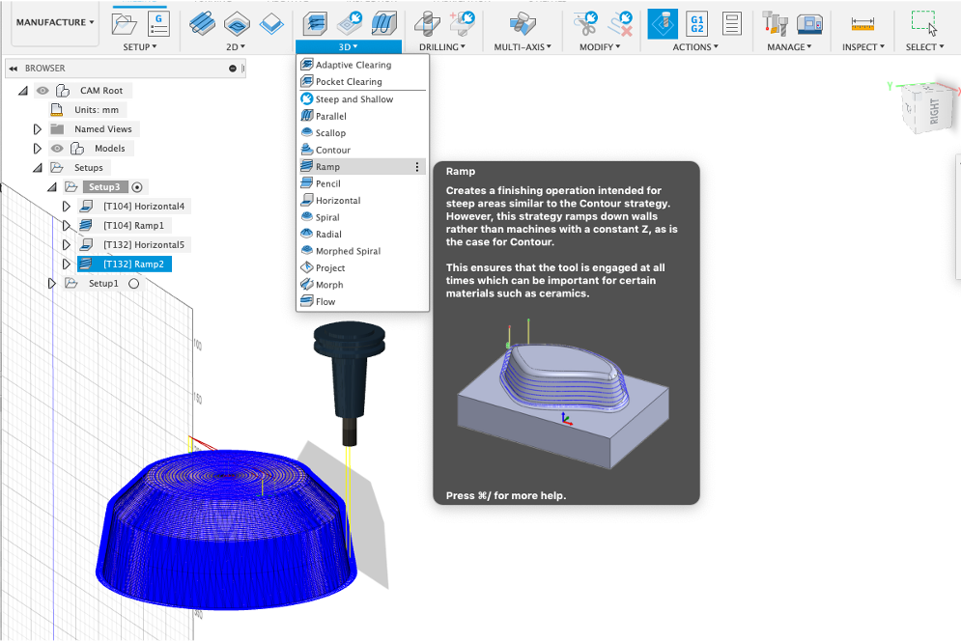Screen dimensions: 961x641
Task: Expand the Models tree node
Action: coord(38,149)
